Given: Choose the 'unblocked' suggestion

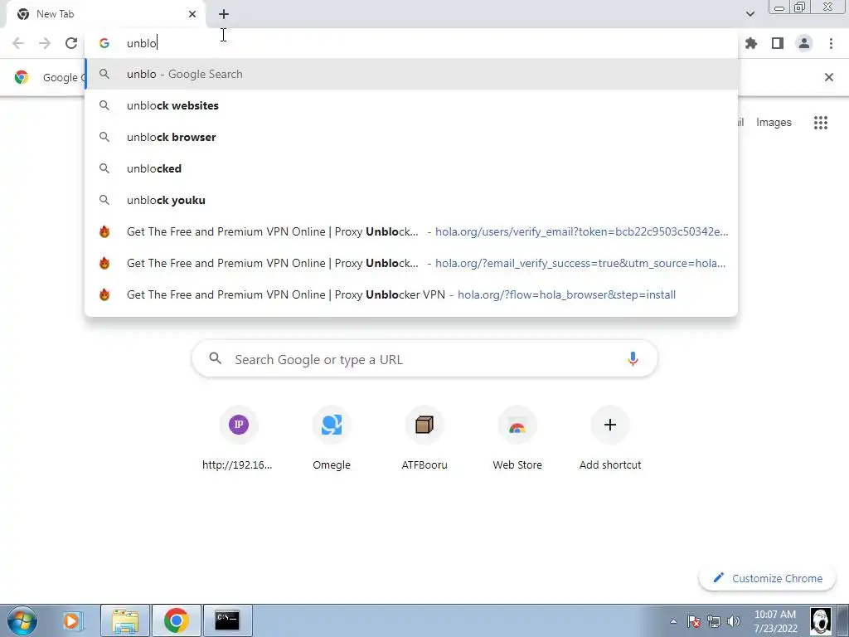Looking at the screenshot, I should 411,168.
